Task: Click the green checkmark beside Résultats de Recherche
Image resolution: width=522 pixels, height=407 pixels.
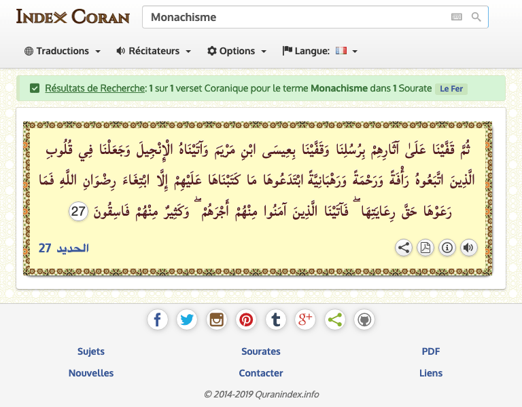Action: point(35,88)
